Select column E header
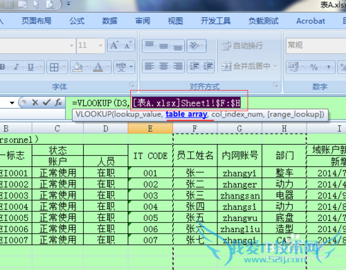346x270 pixels. (x=150, y=128)
